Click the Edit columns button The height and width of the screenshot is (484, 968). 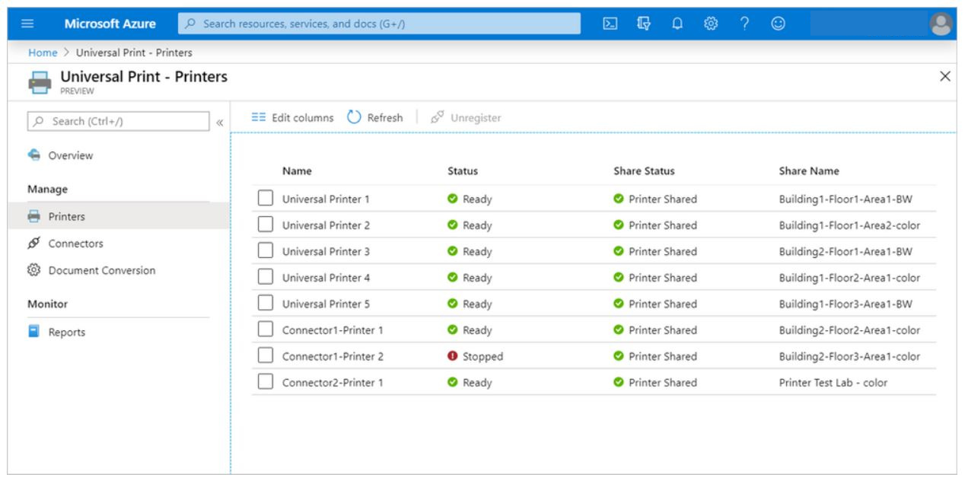tap(293, 118)
